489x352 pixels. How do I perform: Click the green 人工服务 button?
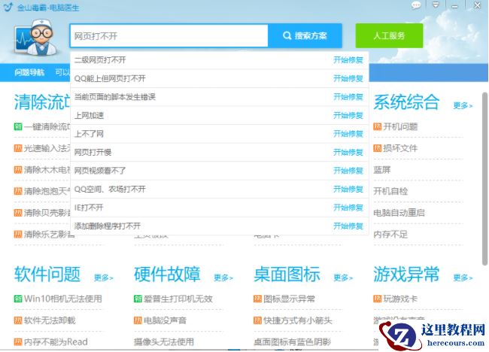point(389,35)
